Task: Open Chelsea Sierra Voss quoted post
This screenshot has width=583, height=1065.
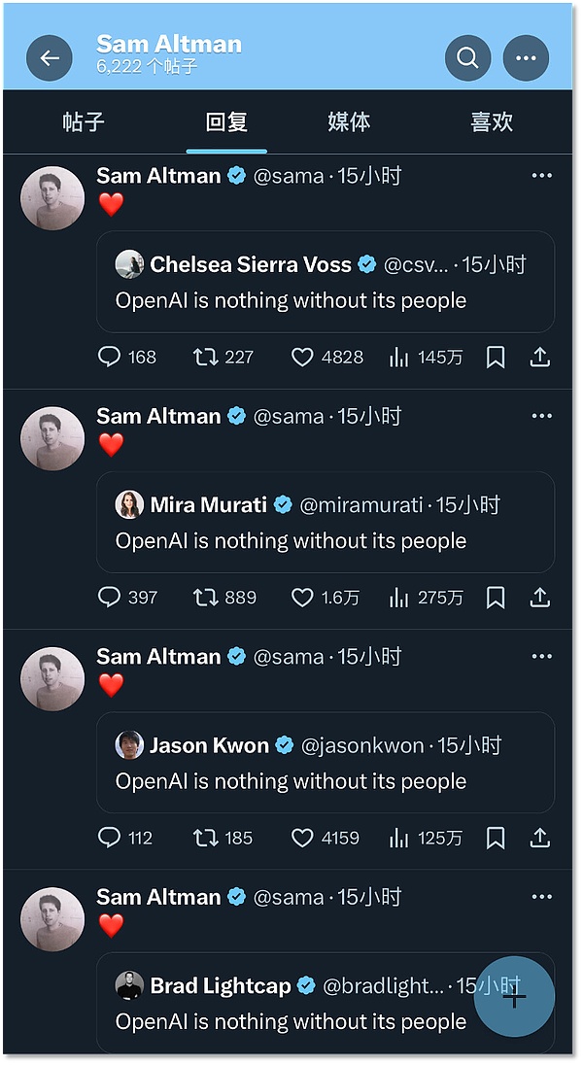Action: pyautogui.click(x=326, y=282)
